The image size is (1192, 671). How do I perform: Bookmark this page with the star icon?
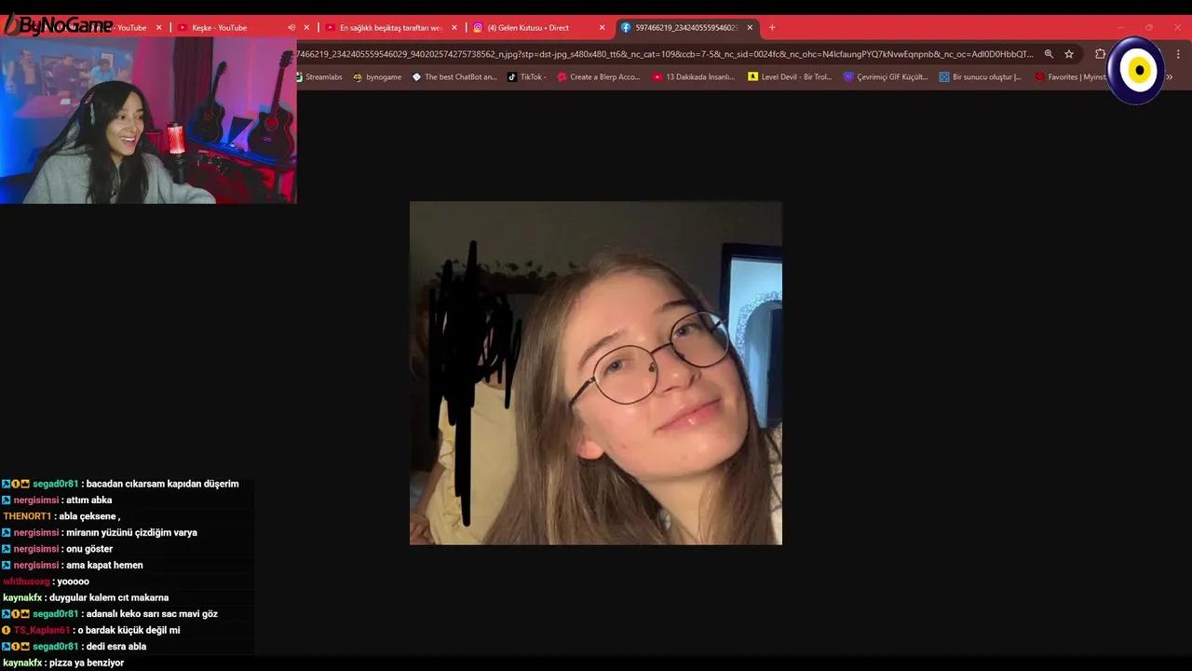[1069, 54]
